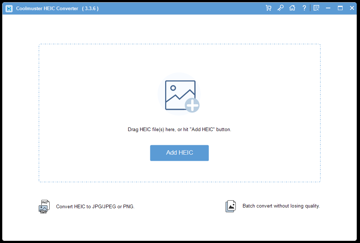Close the HEIC Converter window
Viewport: 360px width, 243px height.
pyautogui.click(x=352, y=8)
